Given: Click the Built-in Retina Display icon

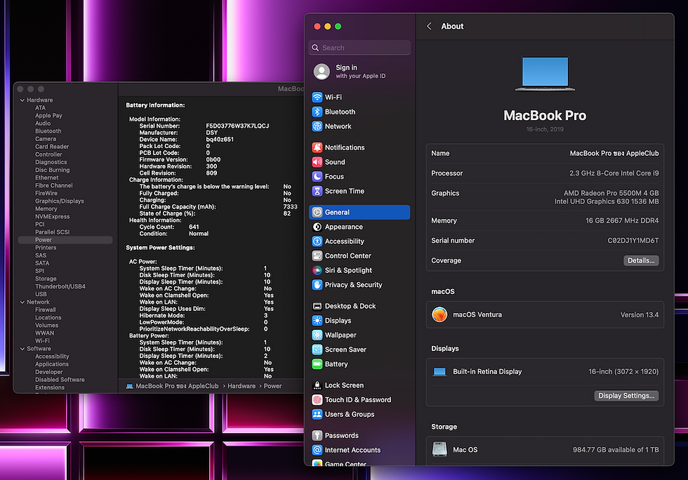Looking at the screenshot, I should [439, 372].
